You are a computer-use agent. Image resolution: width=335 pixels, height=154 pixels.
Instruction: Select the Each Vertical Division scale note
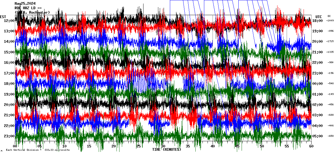pyautogui.click(x=38, y=150)
